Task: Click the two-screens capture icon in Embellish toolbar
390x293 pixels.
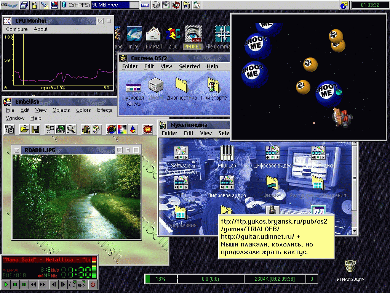Action: 61,129
